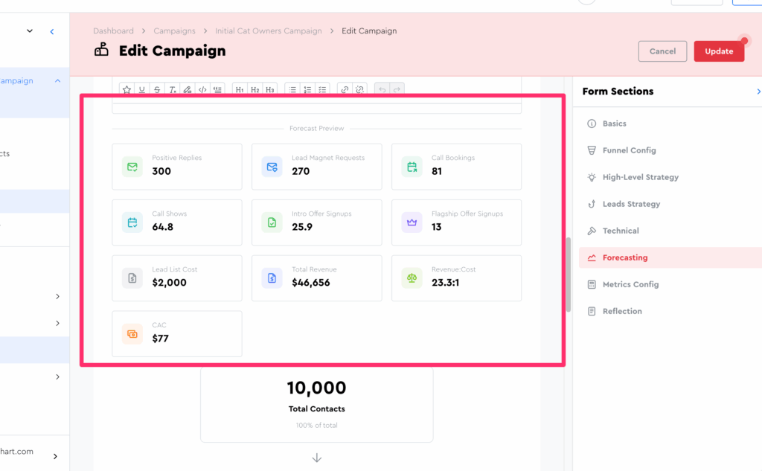Collapse the Campaign sidebar group
The image size is (762, 471).
pyautogui.click(x=57, y=80)
